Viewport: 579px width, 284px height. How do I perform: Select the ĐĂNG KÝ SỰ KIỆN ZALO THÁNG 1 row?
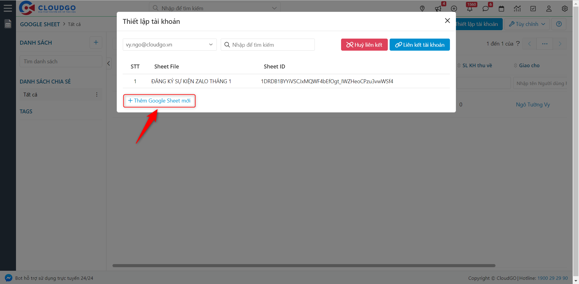(191, 81)
